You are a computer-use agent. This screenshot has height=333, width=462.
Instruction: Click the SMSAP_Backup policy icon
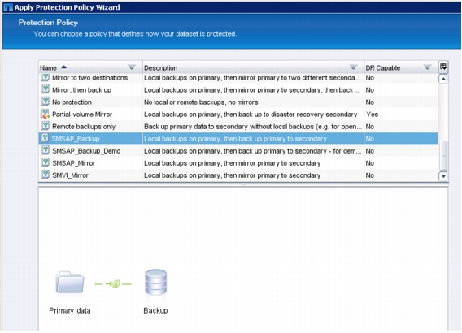pos(45,138)
